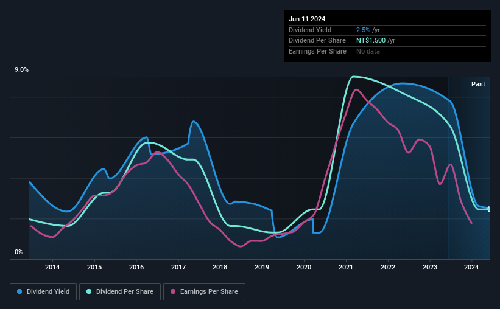The image size is (500, 309).
Task: Click the 2016 x-axis label
Action: pyautogui.click(x=136, y=267)
